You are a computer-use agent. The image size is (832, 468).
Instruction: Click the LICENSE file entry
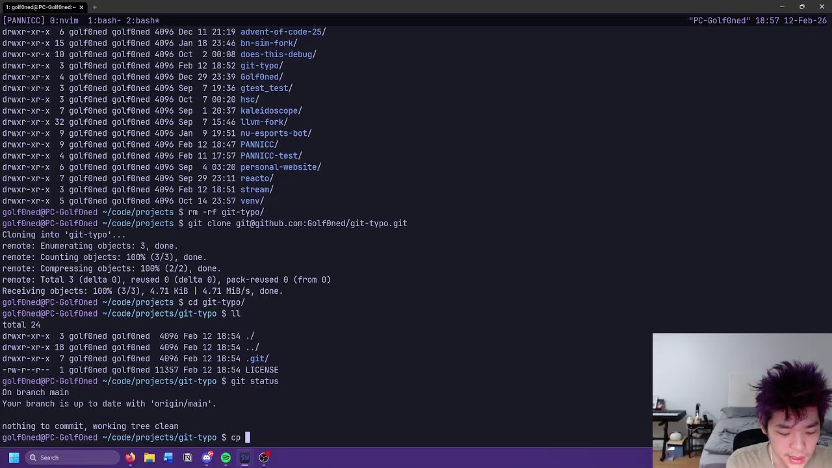click(x=262, y=370)
